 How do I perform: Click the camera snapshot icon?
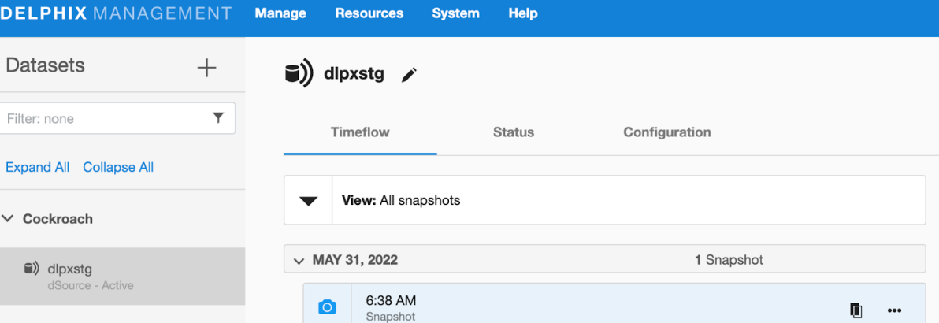(327, 307)
